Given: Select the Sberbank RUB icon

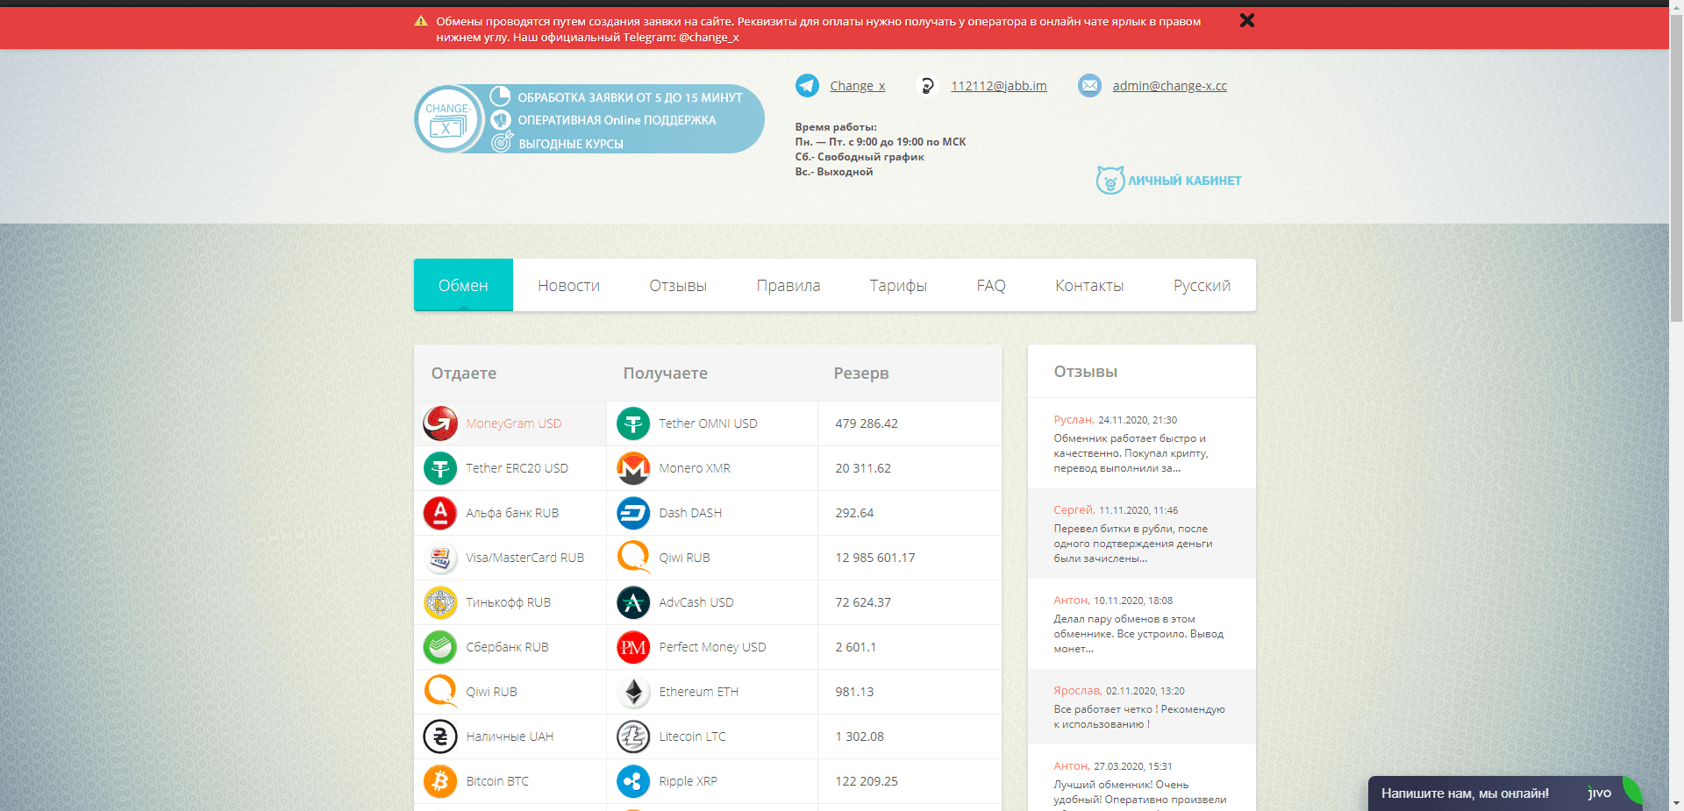Looking at the screenshot, I should point(441,647).
